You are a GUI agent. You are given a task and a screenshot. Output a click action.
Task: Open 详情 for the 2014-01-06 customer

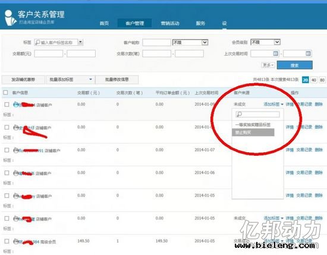pyautogui.click(x=290, y=172)
